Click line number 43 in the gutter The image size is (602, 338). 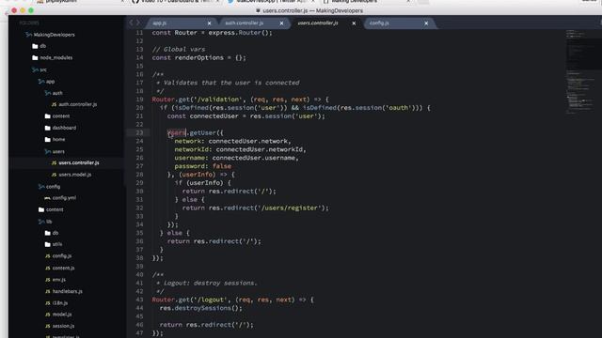(139, 300)
